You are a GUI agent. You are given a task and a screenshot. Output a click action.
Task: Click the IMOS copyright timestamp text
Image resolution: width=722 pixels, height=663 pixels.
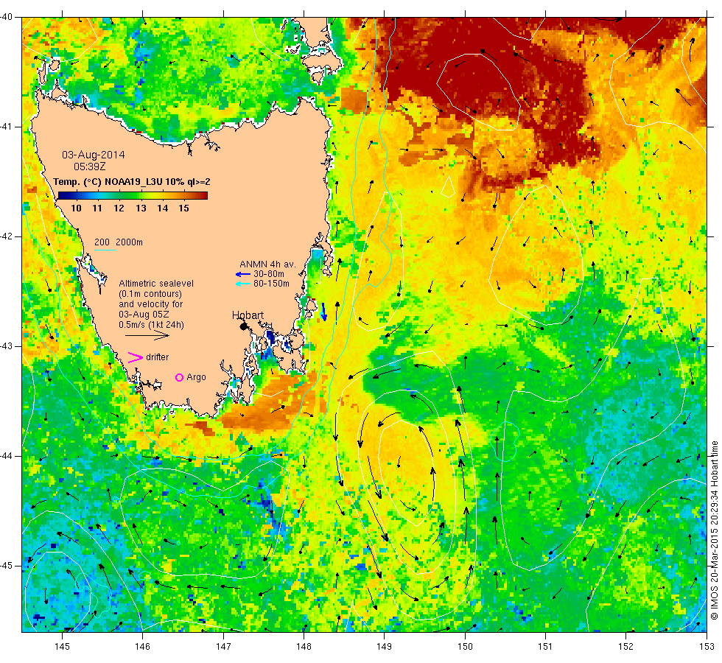pyautogui.click(x=714, y=530)
